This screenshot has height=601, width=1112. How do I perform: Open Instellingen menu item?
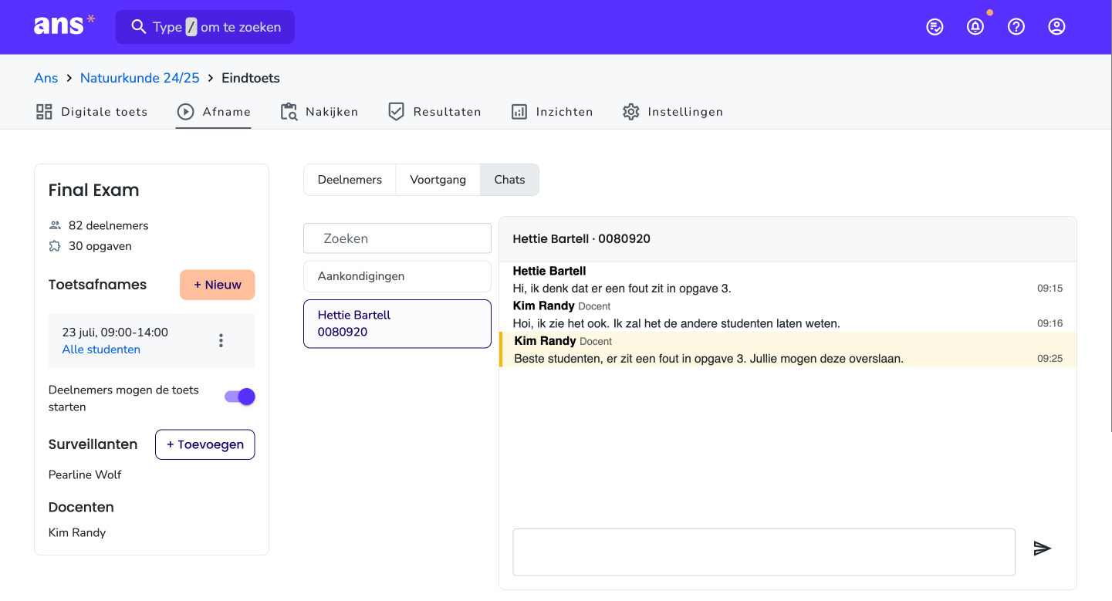click(x=673, y=112)
